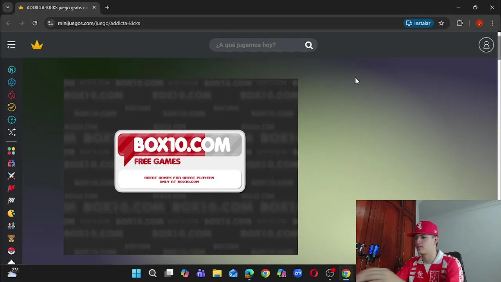501x282 pixels.
Task: Open the two-player wrestling category icon
Action: (x=11, y=163)
